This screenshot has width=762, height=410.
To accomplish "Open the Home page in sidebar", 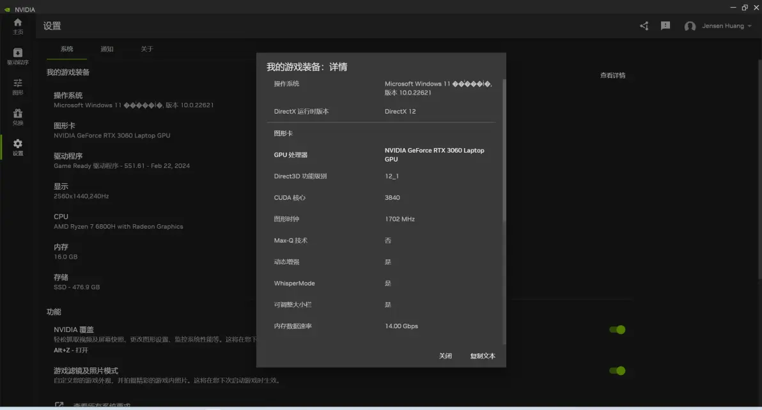I will point(17,22).
